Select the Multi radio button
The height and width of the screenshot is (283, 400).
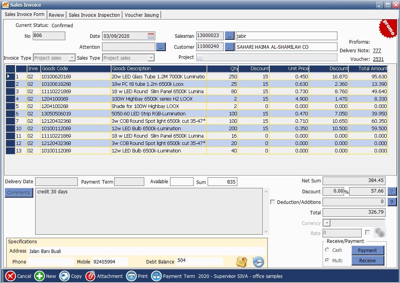tap(327, 260)
